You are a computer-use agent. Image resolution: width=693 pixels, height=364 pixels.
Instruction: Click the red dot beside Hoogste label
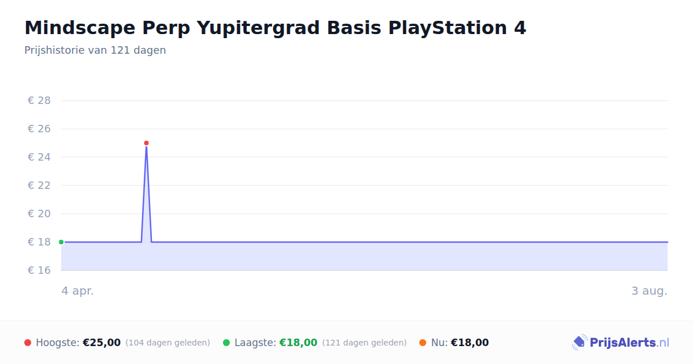tap(28, 343)
